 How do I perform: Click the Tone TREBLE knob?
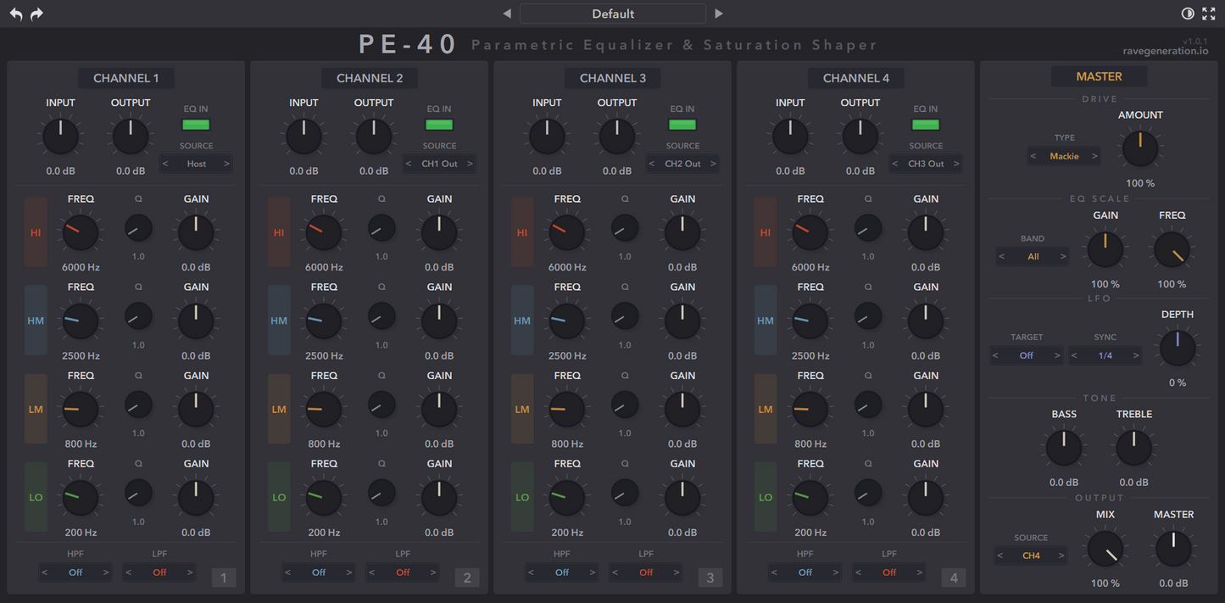(1134, 448)
